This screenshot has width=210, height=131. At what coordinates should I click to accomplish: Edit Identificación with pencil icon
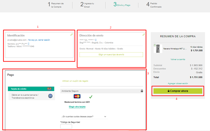(72, 34)
